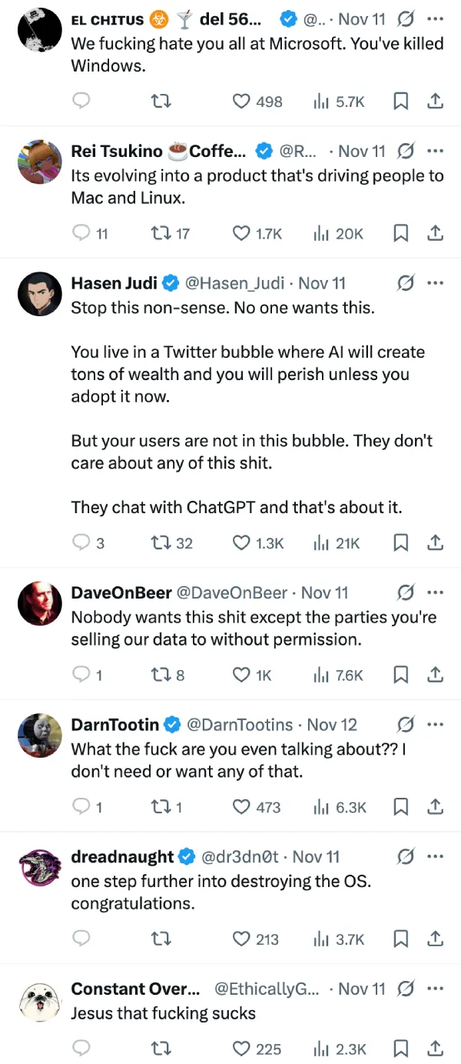Viewport: 461px width, 1064px height.
Task: Open more options on EL CHITUS's tweet
Action: [436, 18]
